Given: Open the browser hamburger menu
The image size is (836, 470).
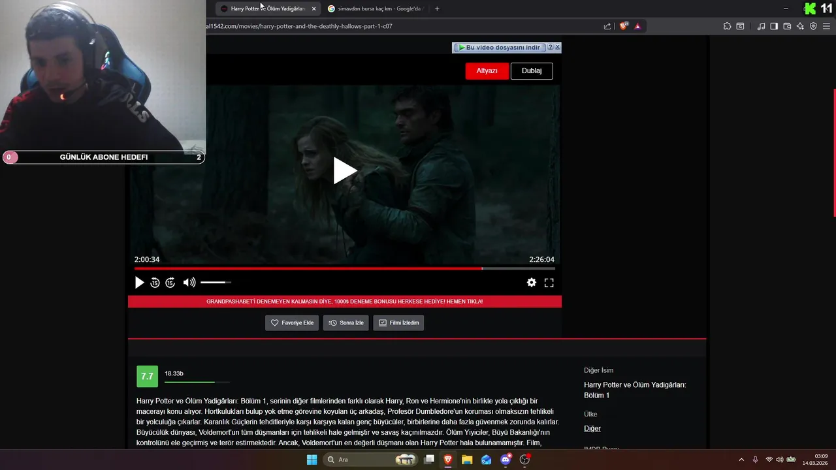Looking at the screenshot, I should [826, 26].
